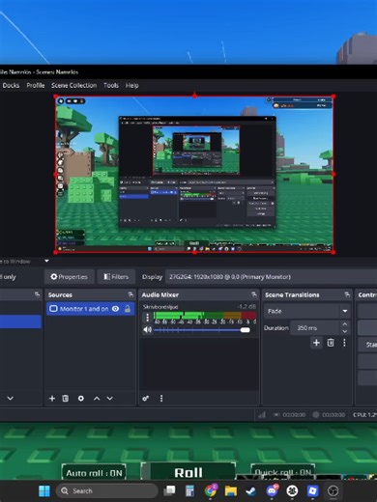The image size is (377, 502).
Task: Move the scene down with chevron
Action: tap(11, 399)
